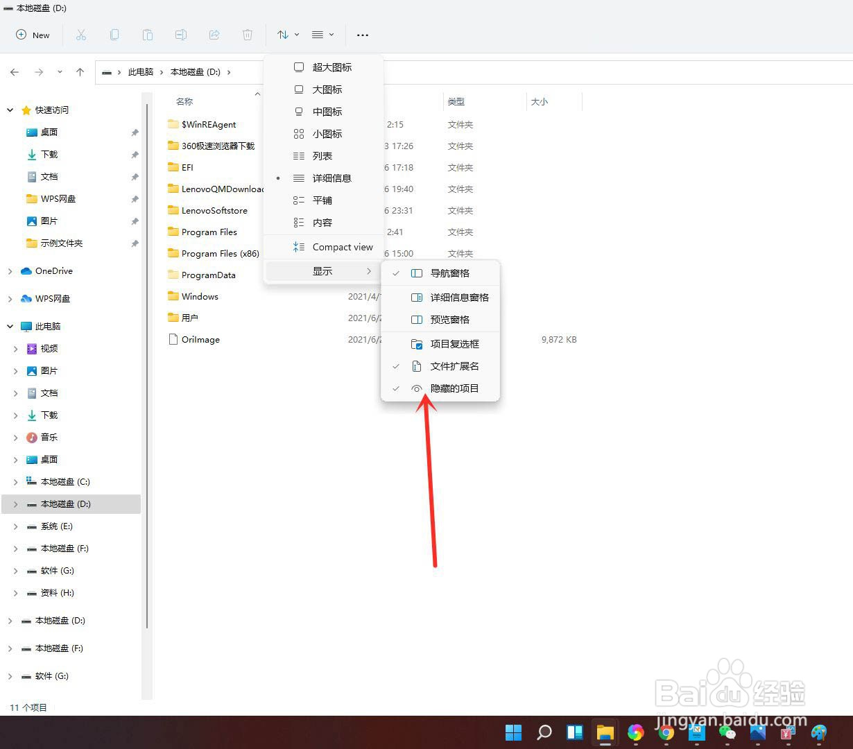Select Small icons (小图标) view
Screen dimensions: 853x749
pos(323,134)
